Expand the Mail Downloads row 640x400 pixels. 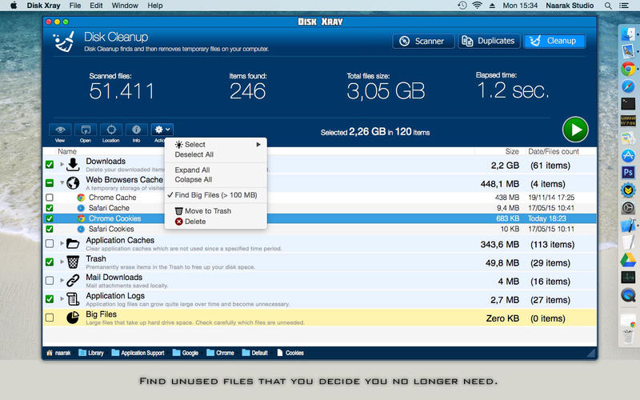(62, 281)
